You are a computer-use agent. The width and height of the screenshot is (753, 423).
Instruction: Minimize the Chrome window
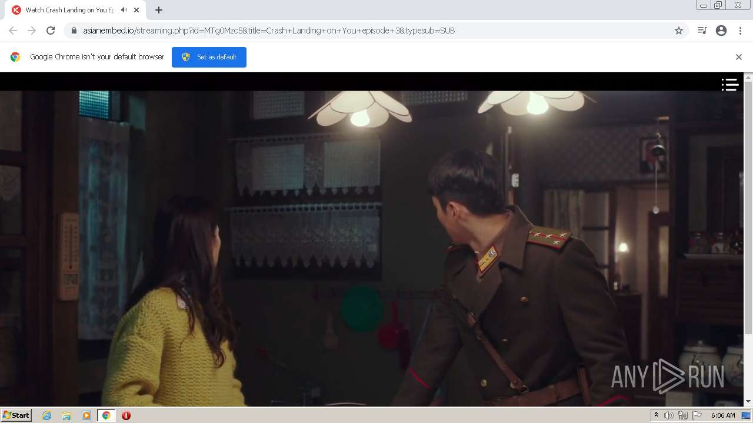703,5
